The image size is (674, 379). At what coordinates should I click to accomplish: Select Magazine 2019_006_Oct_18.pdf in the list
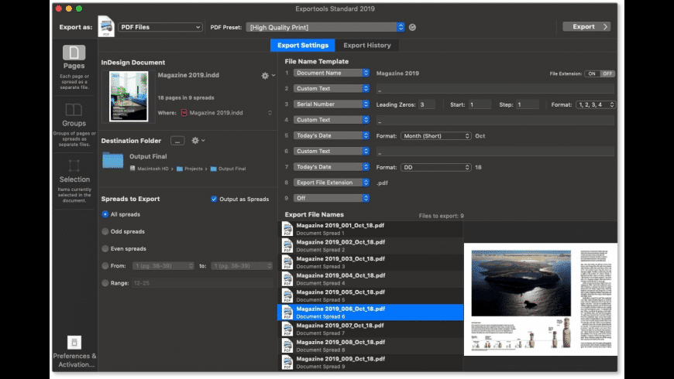pos(370,312)
